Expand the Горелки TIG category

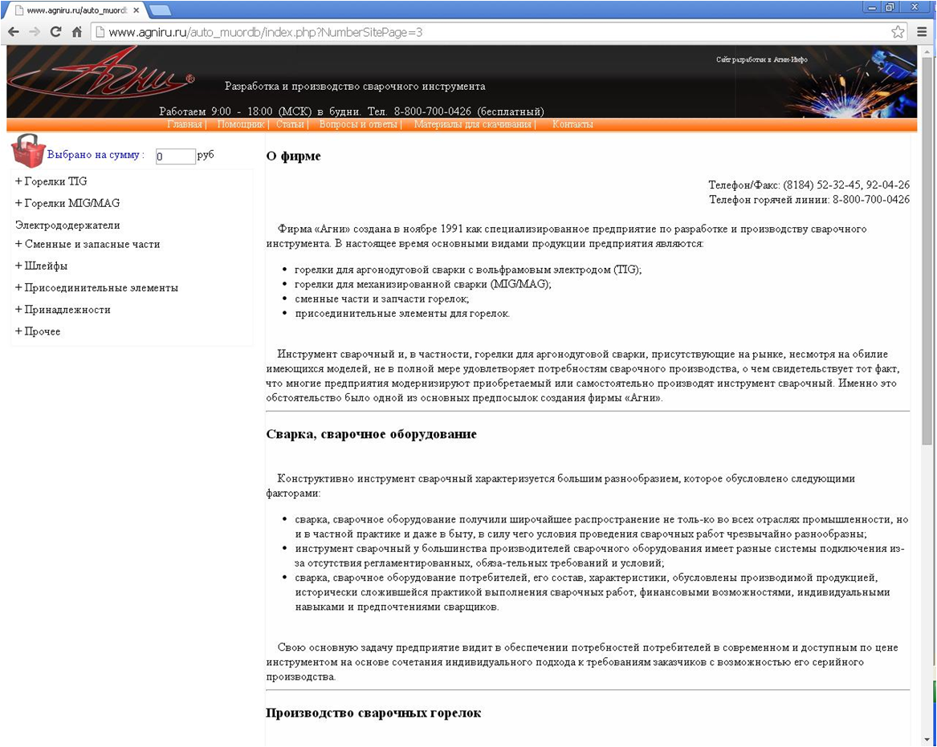[51, 181]
